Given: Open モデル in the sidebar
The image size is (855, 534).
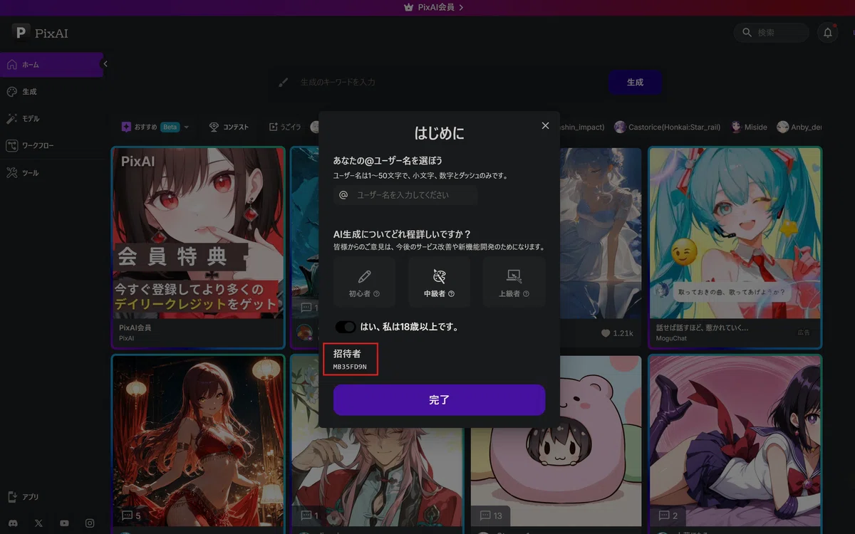Looking at the screenshot, I should click(51, 119).
